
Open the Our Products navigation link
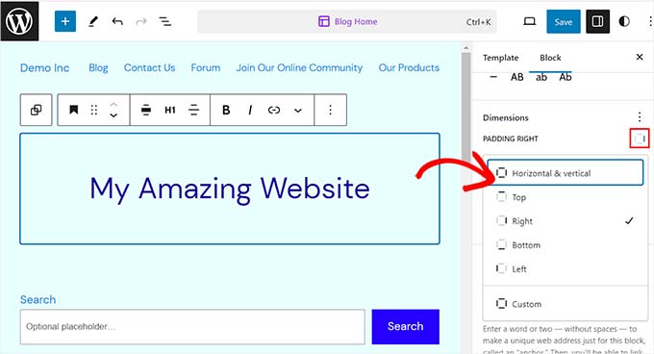coord(409,68)
